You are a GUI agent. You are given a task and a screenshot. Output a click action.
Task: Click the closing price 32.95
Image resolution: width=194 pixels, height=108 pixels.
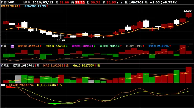(111, 2)
